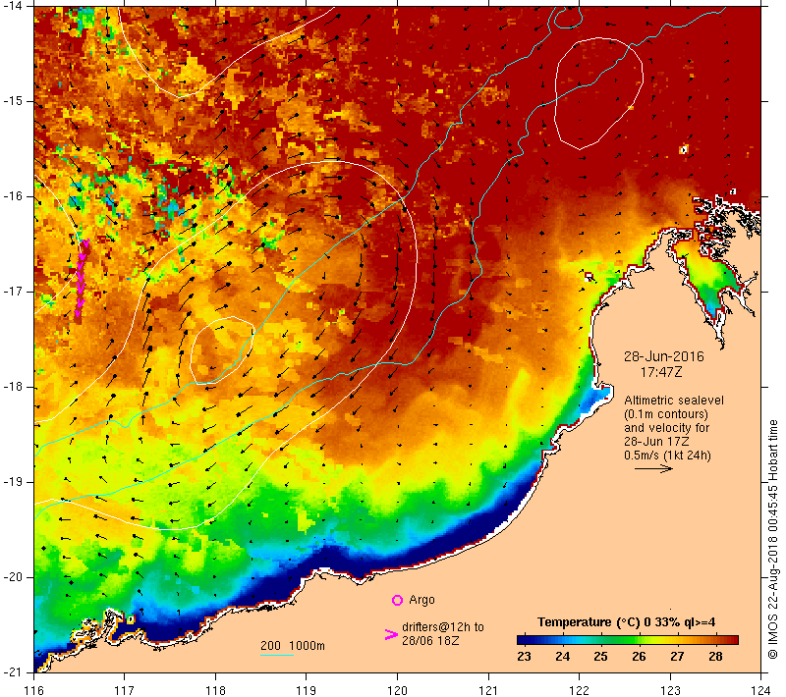Click the latitude axis label '-14'

click(x=13, y=6)
